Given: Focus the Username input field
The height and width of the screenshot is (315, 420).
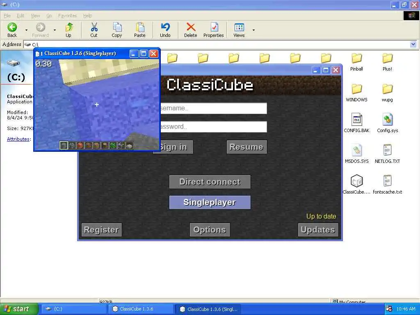Looking at the screenshot, I should [213, 108].
